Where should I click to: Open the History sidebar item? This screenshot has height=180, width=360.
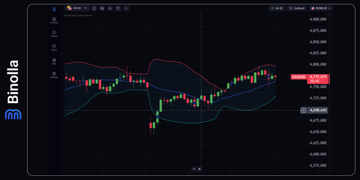coord(54,34)
